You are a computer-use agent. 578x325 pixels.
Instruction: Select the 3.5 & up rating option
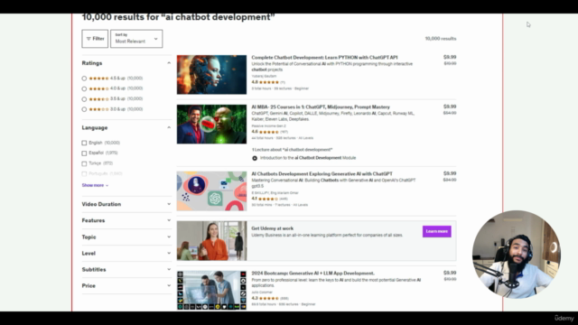pyautogui.click(x=84, y=99)
